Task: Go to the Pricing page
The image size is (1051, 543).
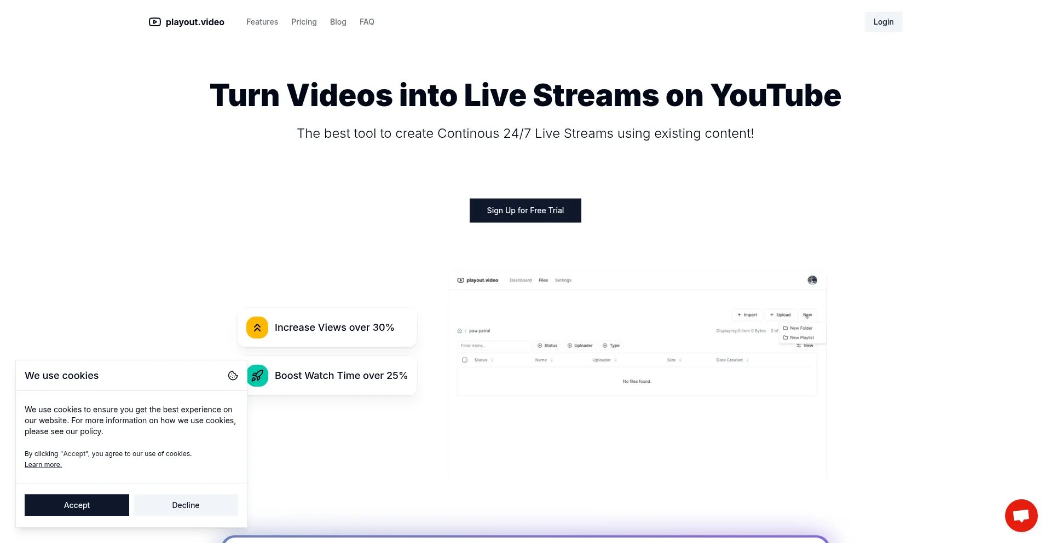Action: tap(304, 22)
